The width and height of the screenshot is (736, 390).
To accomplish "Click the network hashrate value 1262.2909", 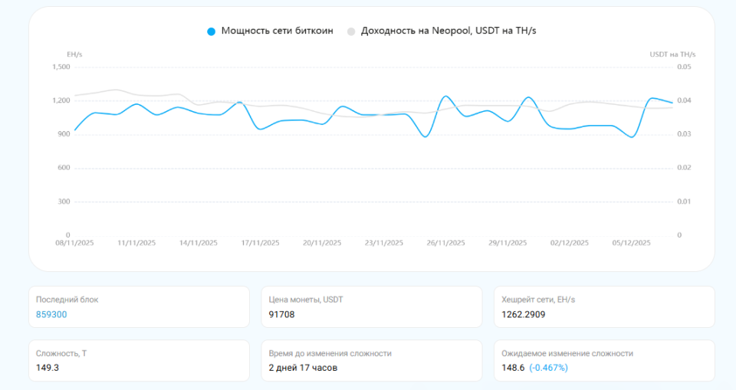I will 524,314.
